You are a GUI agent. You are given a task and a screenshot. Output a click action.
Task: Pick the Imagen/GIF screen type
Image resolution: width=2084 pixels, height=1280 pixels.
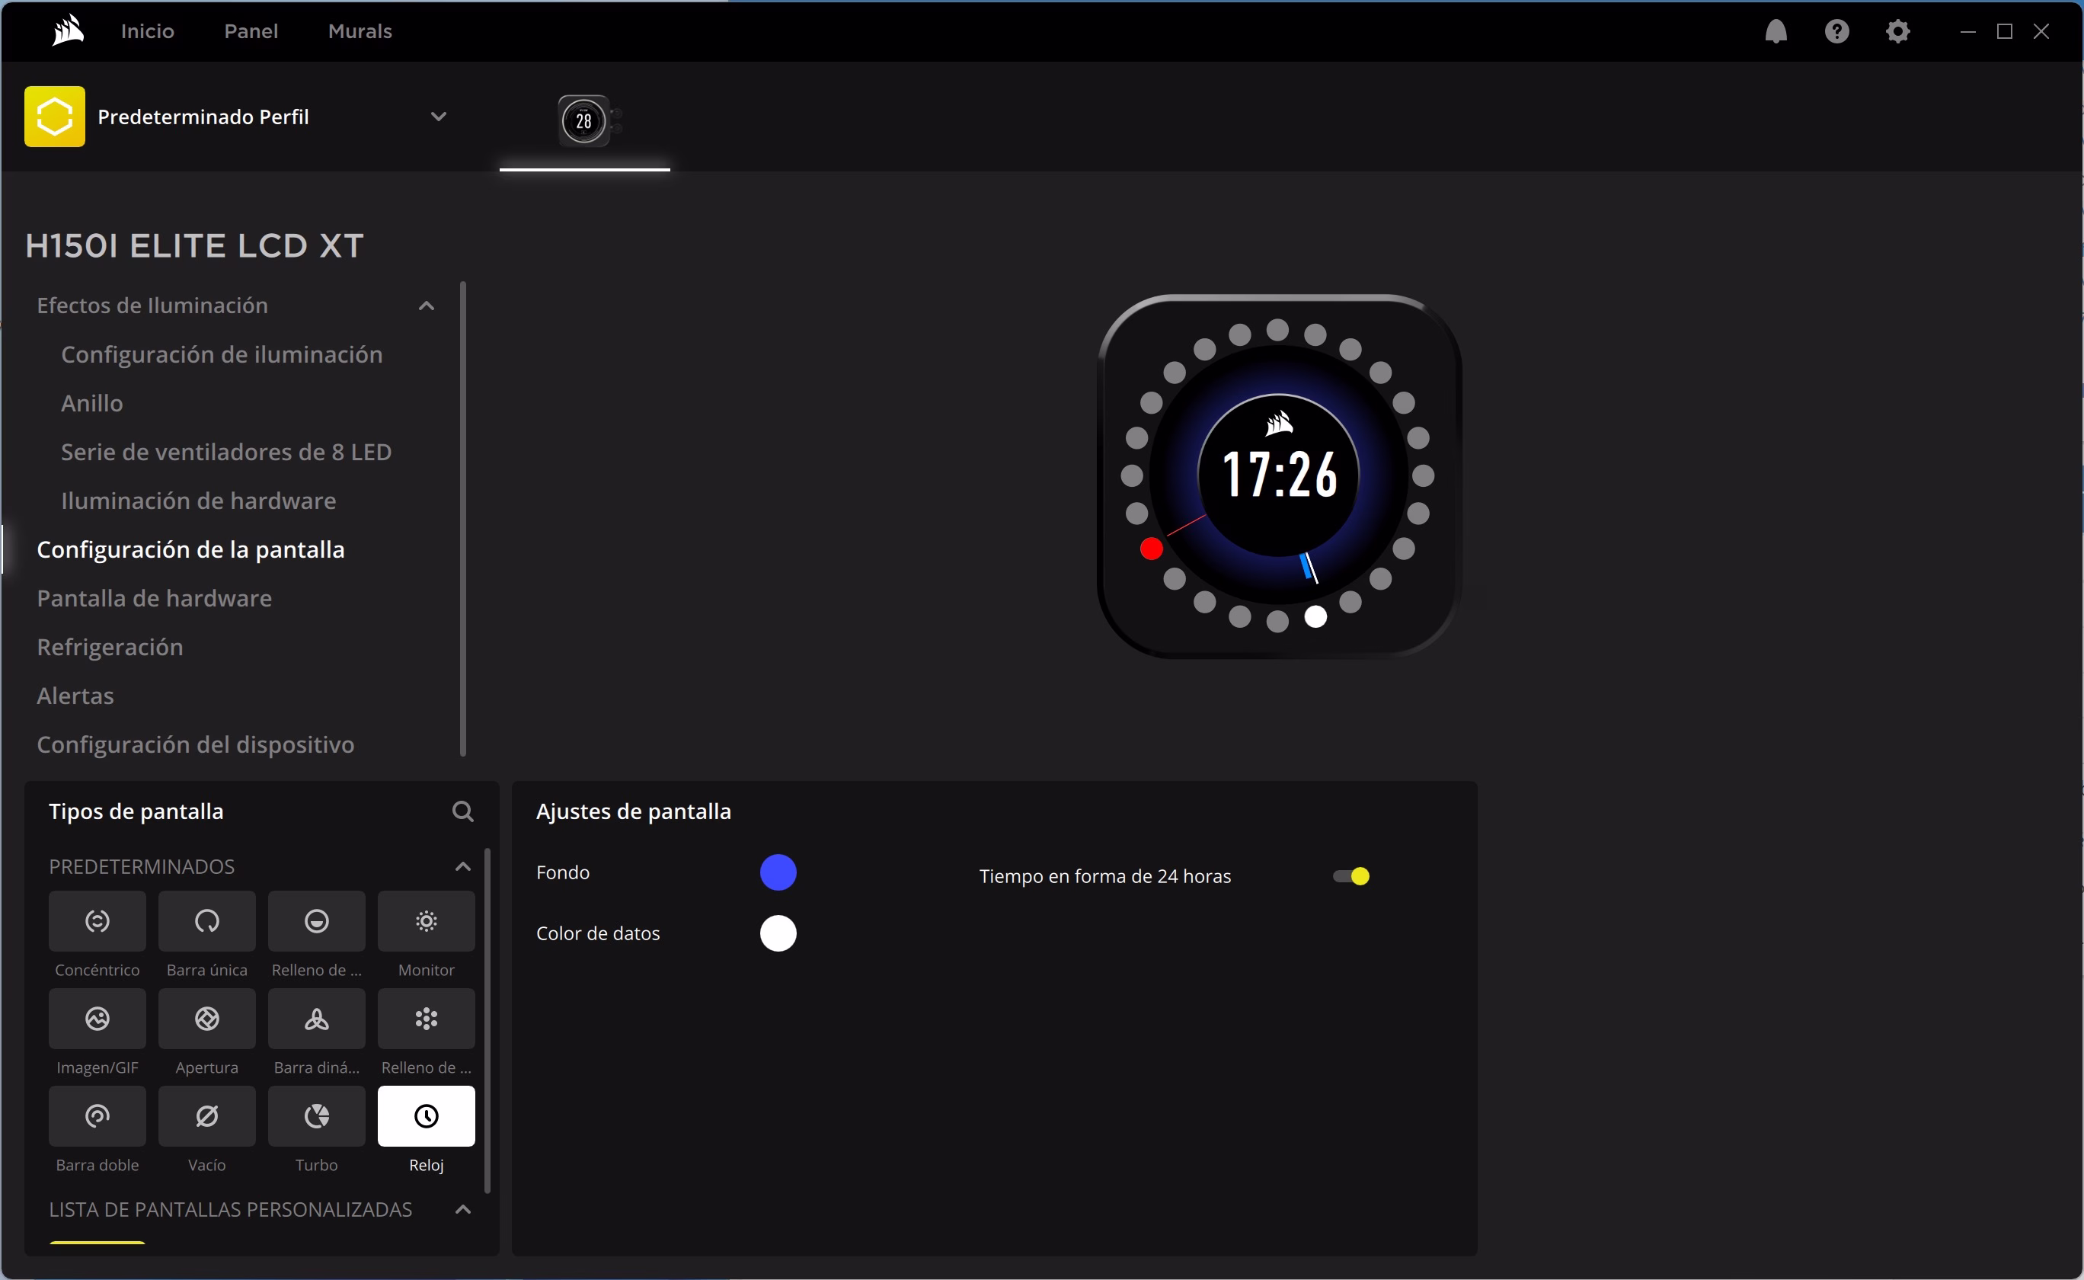pos(97,1019)
